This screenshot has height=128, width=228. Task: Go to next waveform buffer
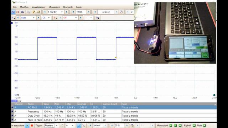click(x=116, y=12)
